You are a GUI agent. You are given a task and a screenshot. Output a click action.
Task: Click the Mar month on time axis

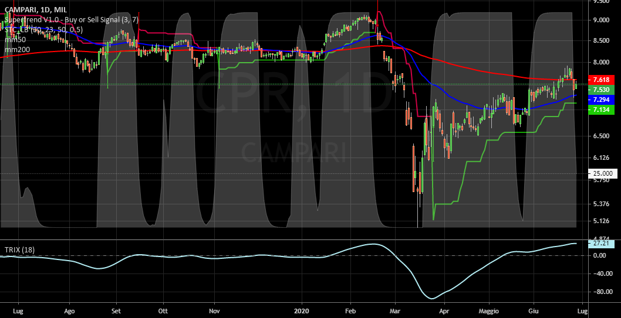click(395, 310)
